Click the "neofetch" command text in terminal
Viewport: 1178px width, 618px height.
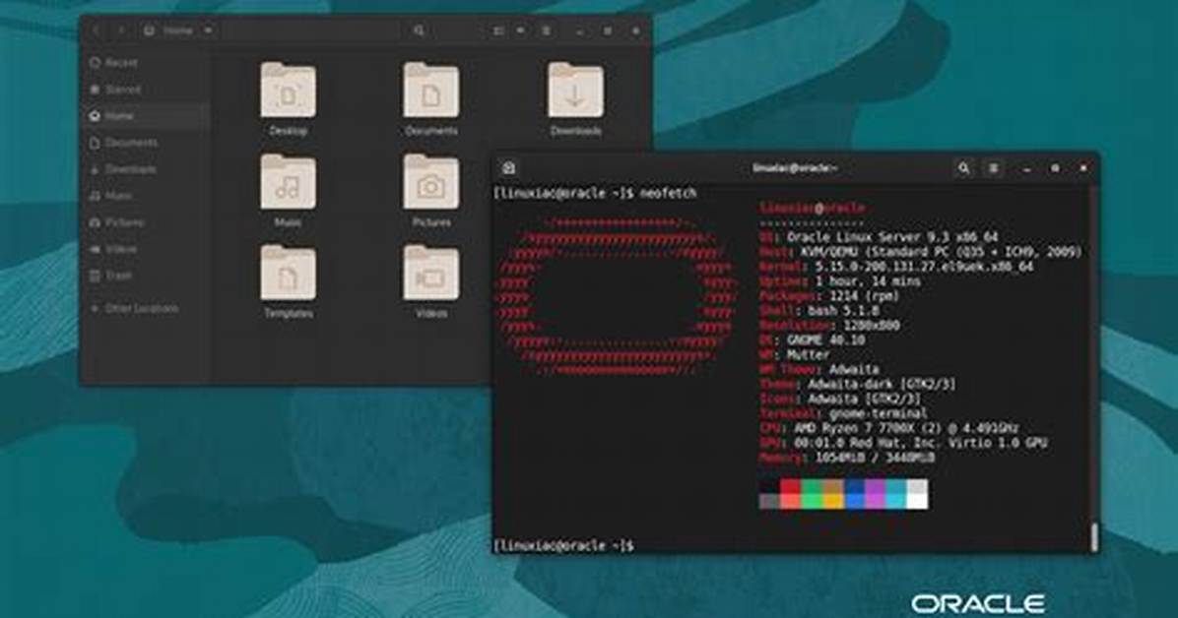coord(668,194)
